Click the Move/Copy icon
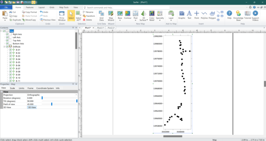 [x=23, y=20]
